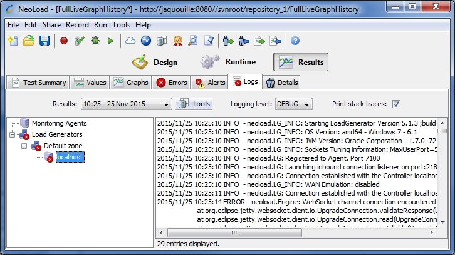Open the Logging level DEBUG dropdown
The width and height of the screenshot is (455, 255).
click(x=298, y=104)
